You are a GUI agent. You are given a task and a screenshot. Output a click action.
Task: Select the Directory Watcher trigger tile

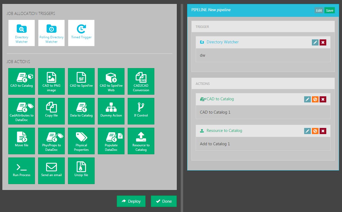point(22,33)
